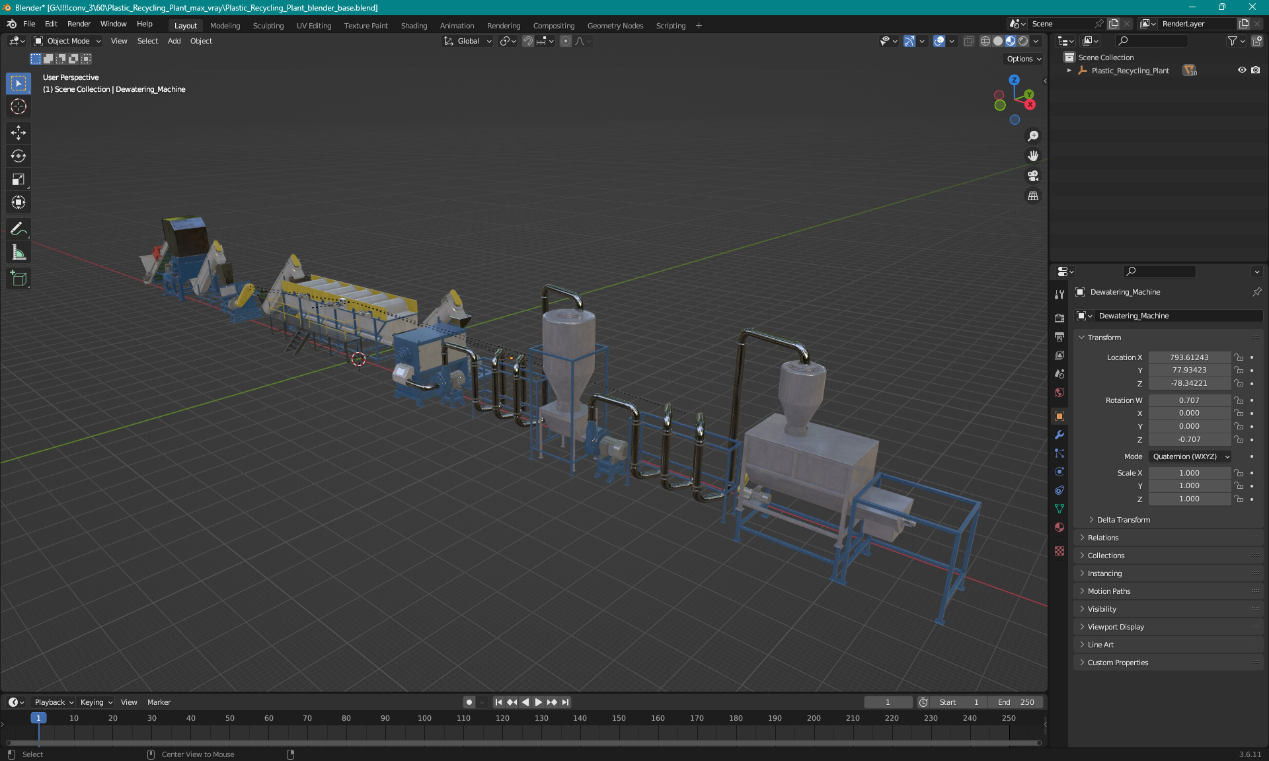Toggle auto keying record button

pos(469,702)
